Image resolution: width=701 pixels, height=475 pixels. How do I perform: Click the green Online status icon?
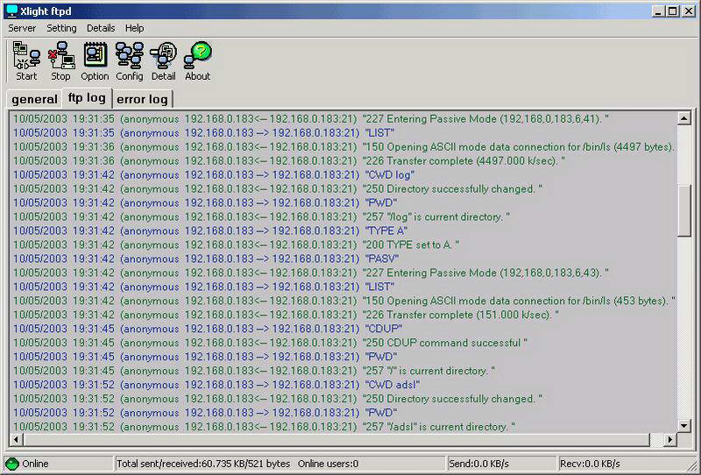[x=12, y=464]
